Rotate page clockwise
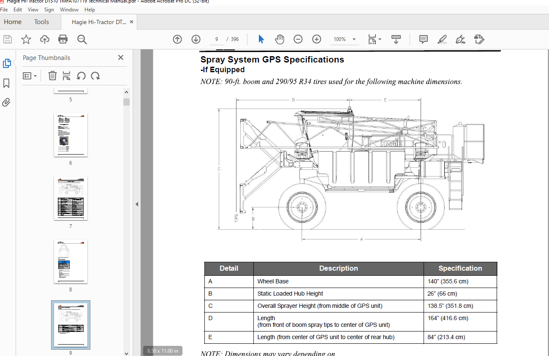Image resolution: width=549 pixels, height=356 pixels. (x=95, y=76)
